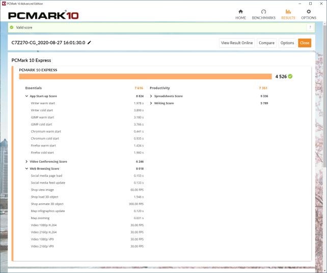Click the Spreadsheets score value 9 336

pos(264,96)
